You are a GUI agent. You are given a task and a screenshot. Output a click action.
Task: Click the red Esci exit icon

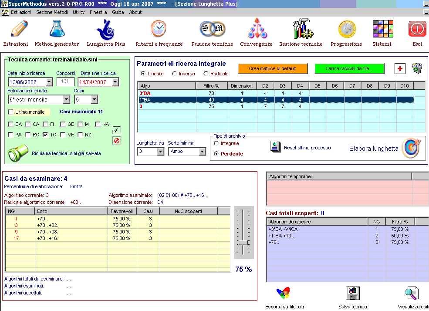pyautogui.click(x=417, y=28)
